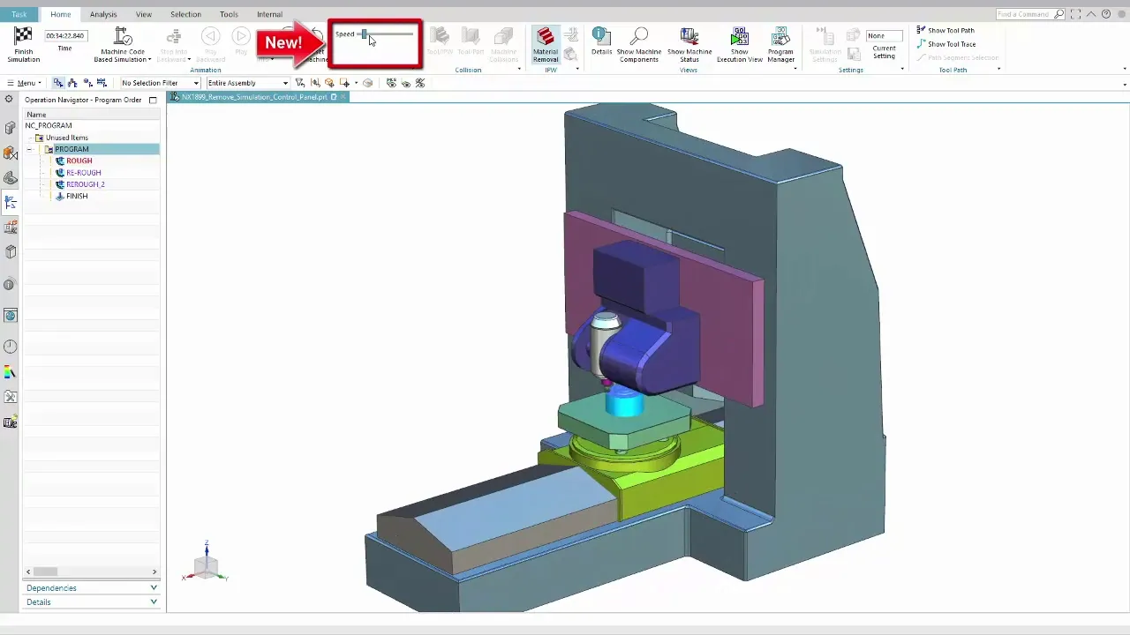Toggle Show Tool Trace

pos(945,43)
